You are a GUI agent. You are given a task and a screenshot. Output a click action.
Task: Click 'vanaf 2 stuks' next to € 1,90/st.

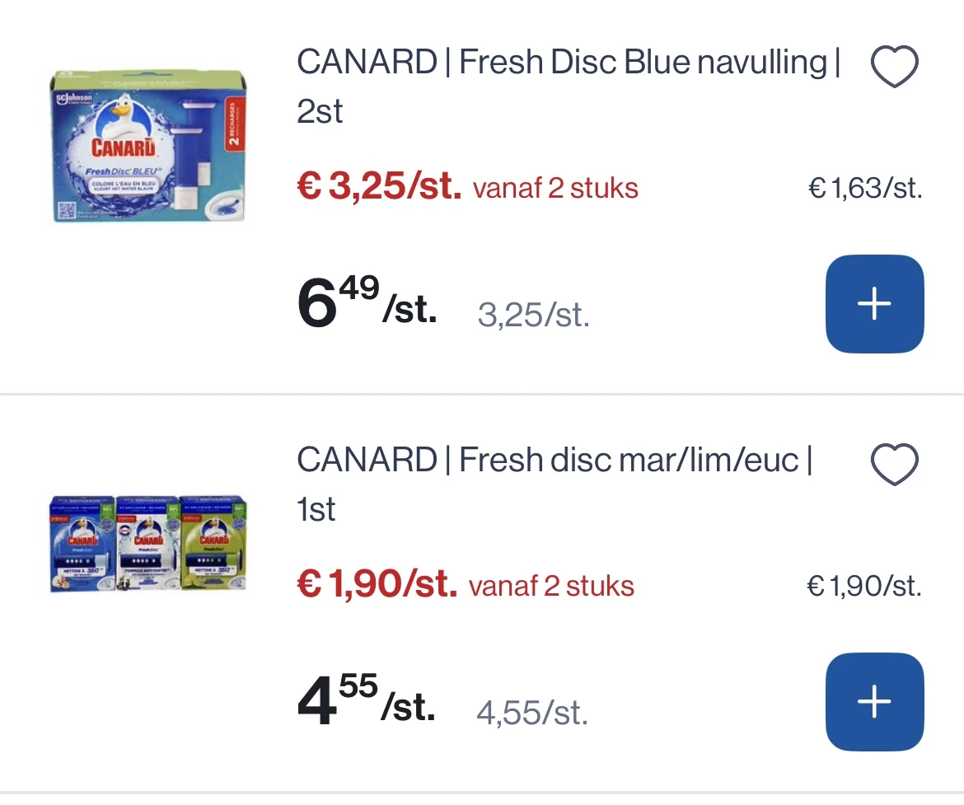coord(551,587)
